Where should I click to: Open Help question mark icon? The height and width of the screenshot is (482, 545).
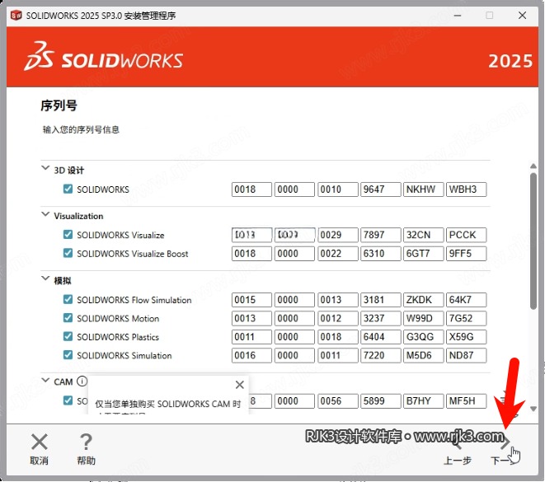point(86,442)
